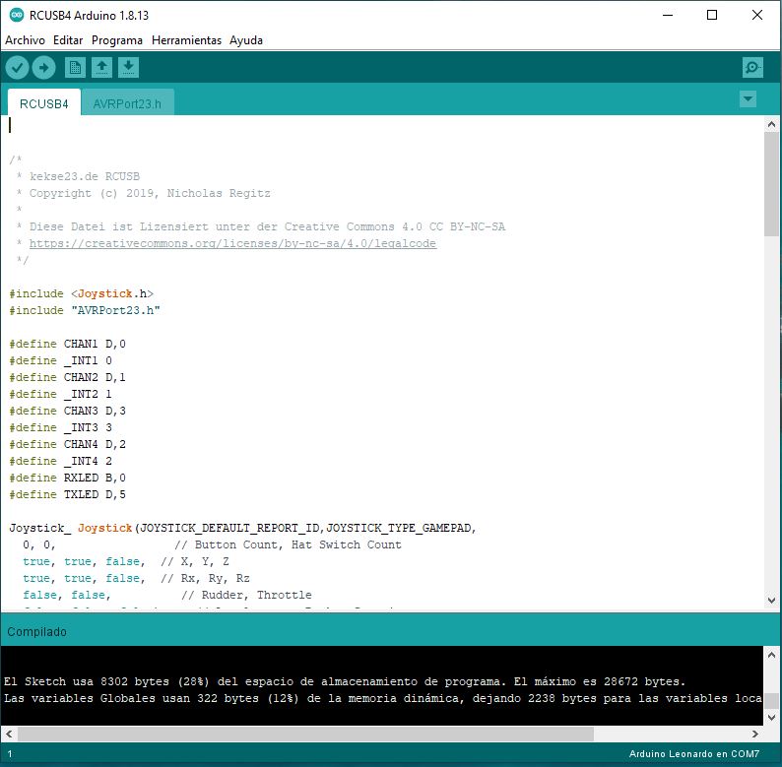Open a sketch with the up-arrow icon

(x=101, y=67)
